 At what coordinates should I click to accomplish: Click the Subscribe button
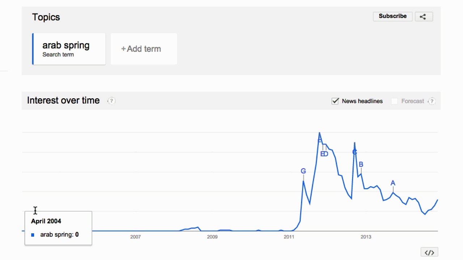click(392, 16)
